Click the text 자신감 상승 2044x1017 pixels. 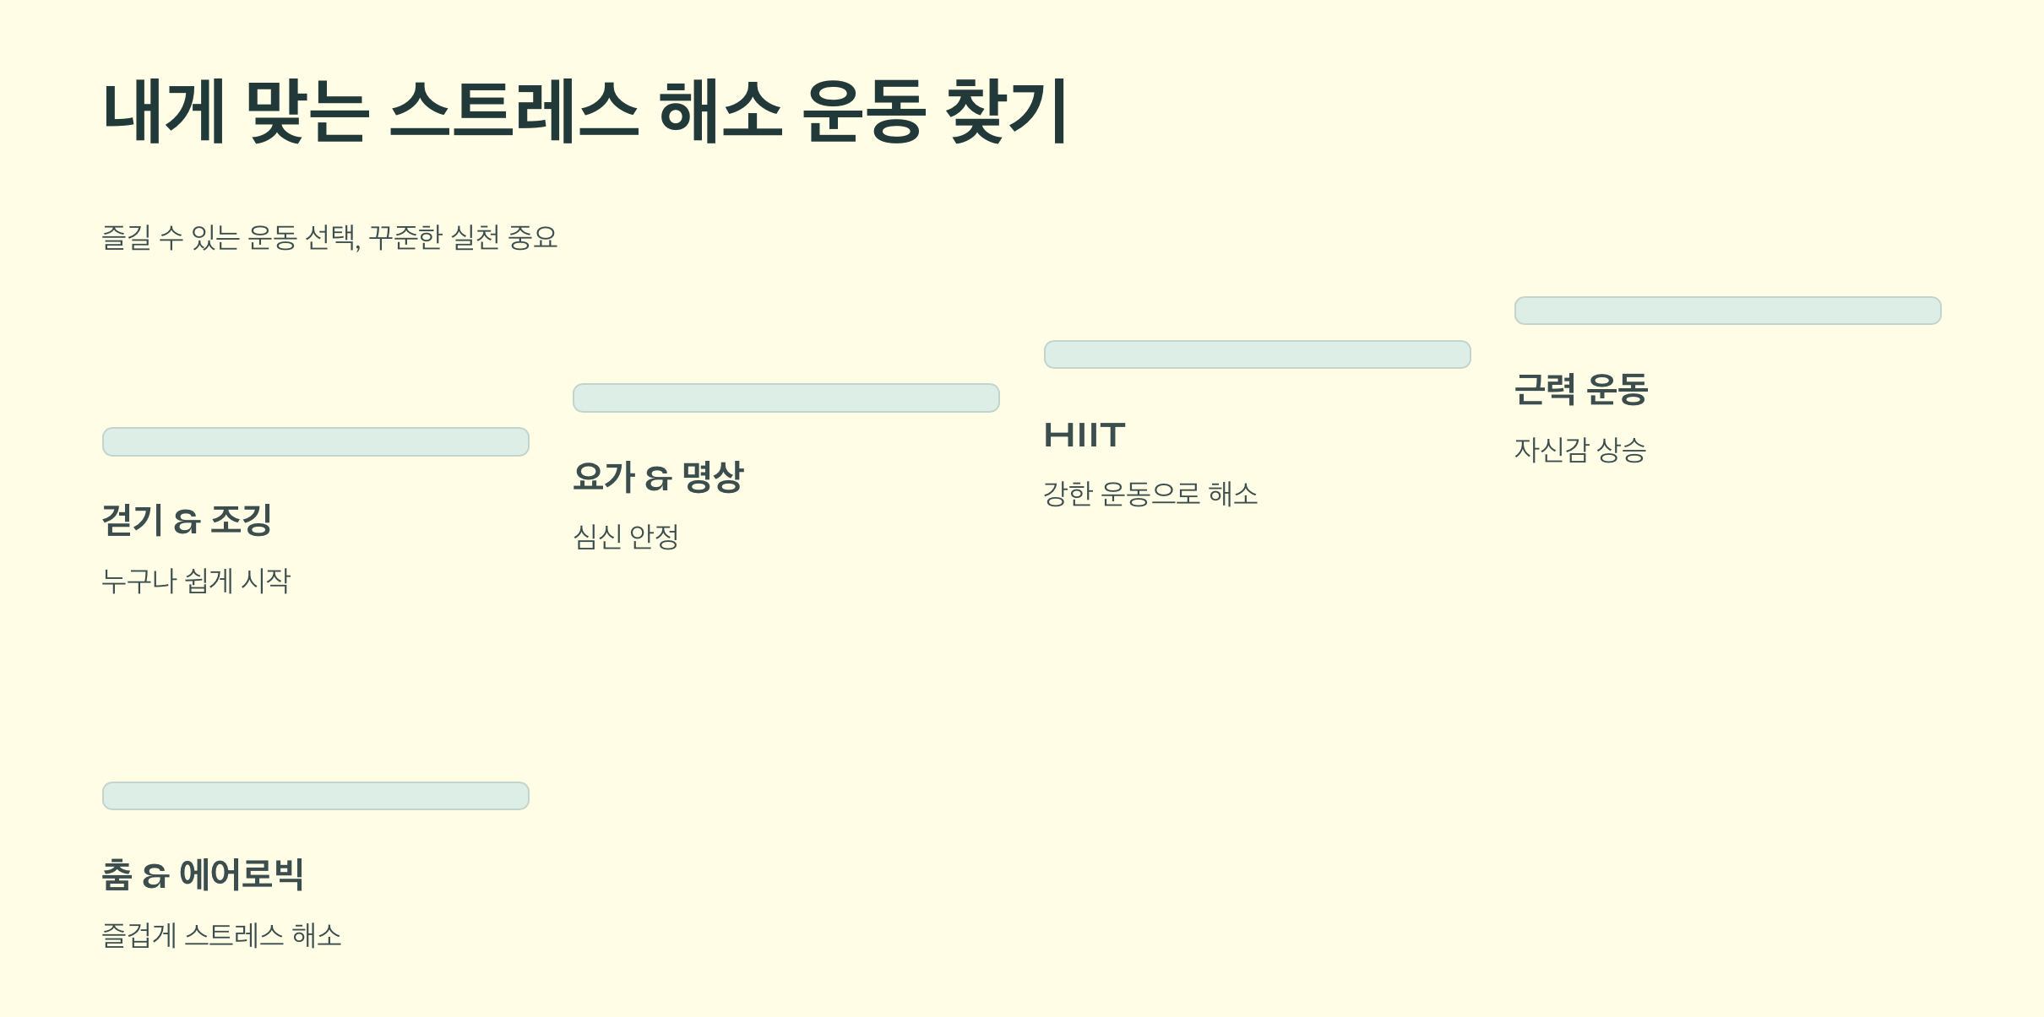pos(1580,450)
